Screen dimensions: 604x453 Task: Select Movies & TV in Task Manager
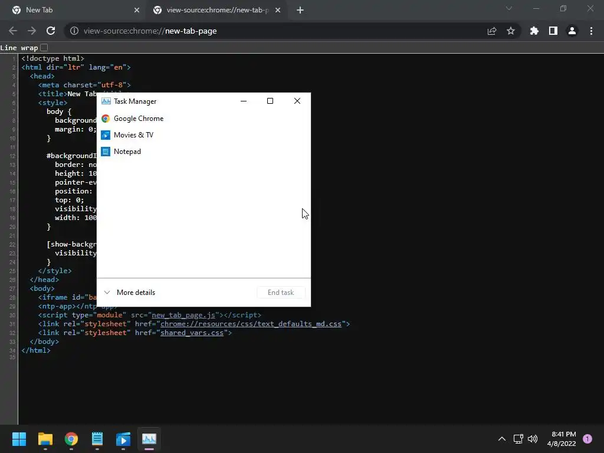[203, 135]
